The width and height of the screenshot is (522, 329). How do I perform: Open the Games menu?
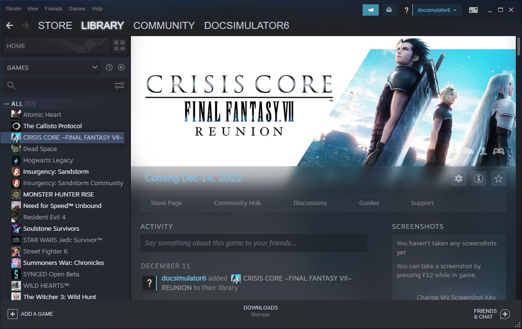coord(77,9)
